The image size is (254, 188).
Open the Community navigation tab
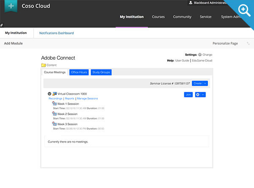[x=182, y=17]
